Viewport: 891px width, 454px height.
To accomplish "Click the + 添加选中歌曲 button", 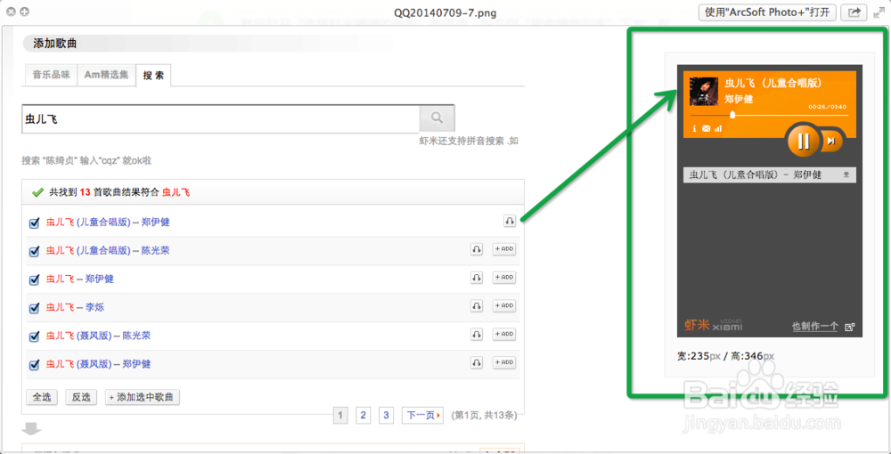I will coord(143,397).
